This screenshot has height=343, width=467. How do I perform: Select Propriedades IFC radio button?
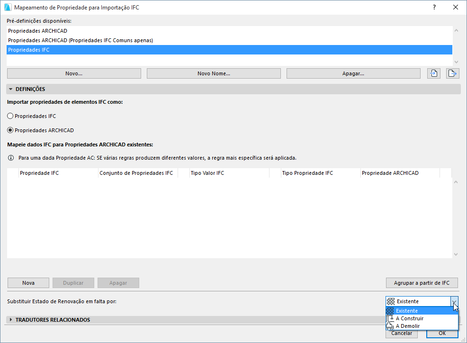pyautogui.click(x=10, y=116)
